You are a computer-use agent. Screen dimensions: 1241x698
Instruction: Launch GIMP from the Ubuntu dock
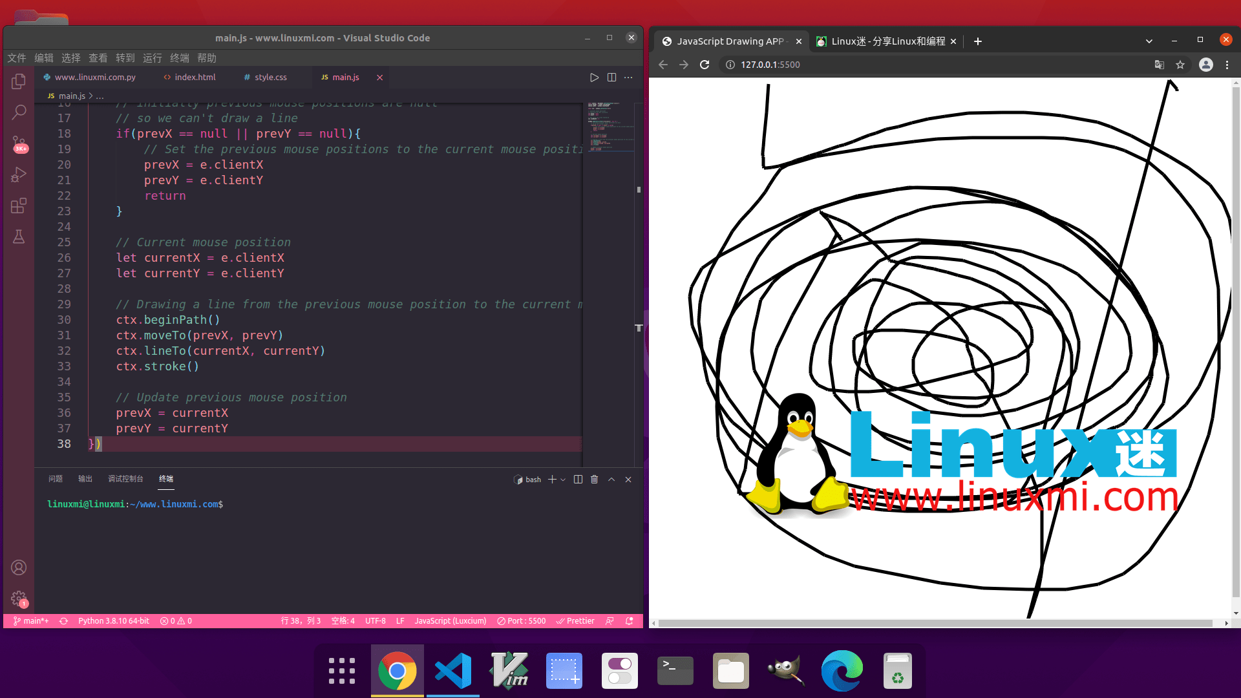(785, 670)
